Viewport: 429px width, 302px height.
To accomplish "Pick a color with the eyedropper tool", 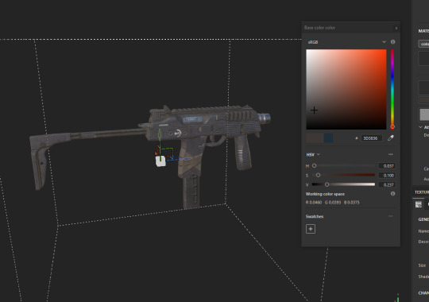I will [391, 138].
